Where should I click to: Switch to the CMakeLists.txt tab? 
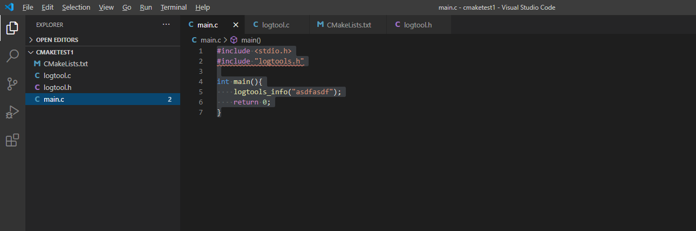349,25
